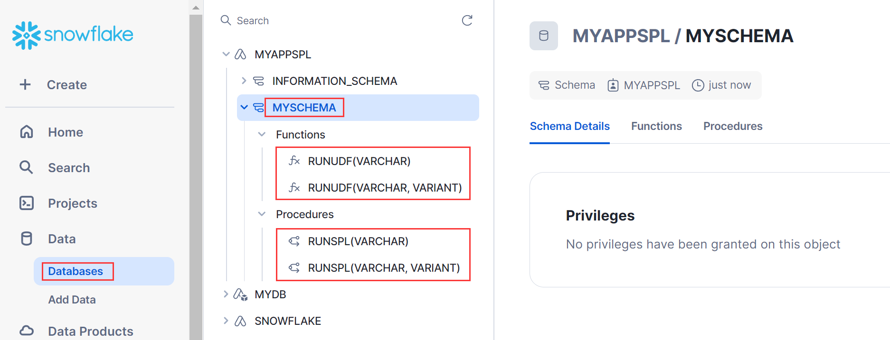Screen dimensions: 890x340
Task: Click the refresh icon beside Search
Action: pos(467,20)
